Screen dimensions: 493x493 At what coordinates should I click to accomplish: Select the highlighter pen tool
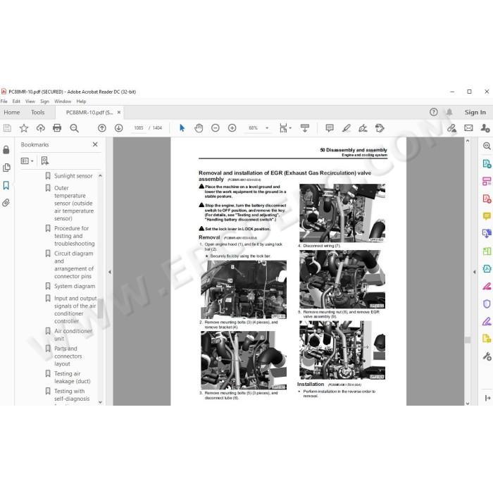[x=347, y=128]
